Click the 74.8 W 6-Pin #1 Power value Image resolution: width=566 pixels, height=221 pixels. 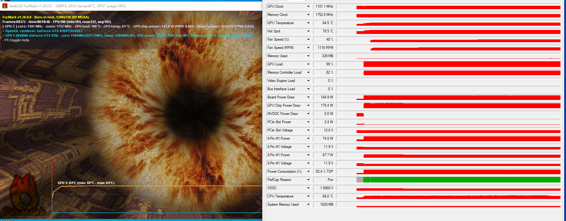click(324, 138)
